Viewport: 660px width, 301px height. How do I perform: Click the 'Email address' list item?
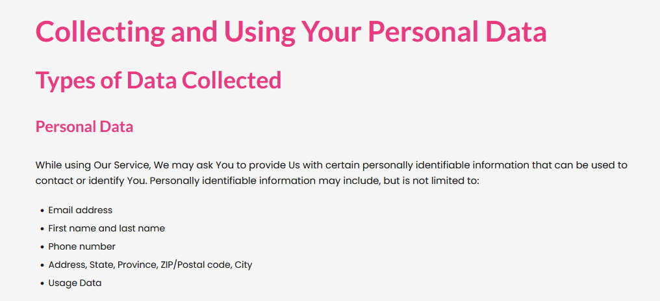click(x=81, y=210)
